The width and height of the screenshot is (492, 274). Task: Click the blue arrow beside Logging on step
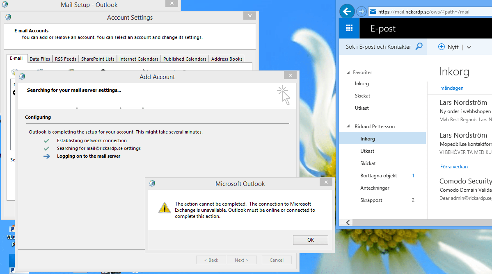(46, 156)
